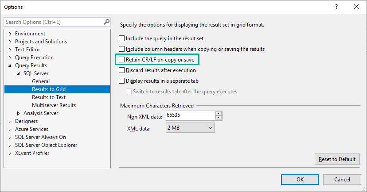Toggle Retain CR/LF on copy or save
Image resolution: width=367 pixels, height=192 pixels.
point(122,60)
